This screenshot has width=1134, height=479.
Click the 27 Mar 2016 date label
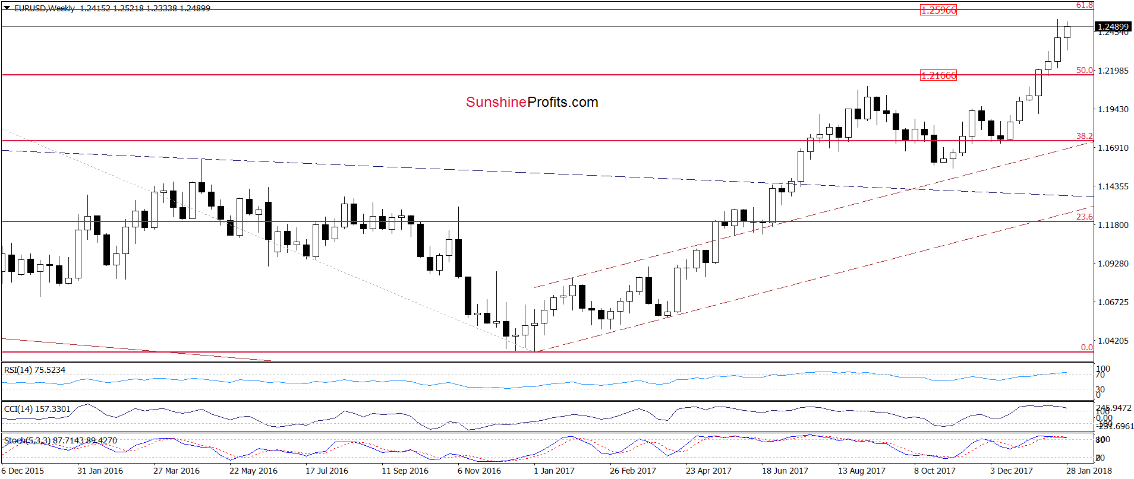pyautogui.click(x=177, y=471)
